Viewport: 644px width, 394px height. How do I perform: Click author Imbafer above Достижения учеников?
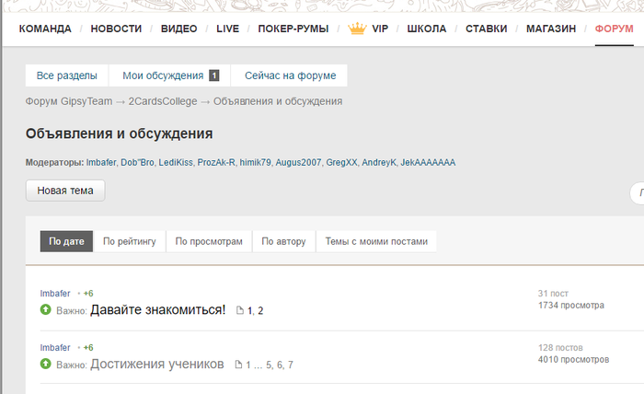tap(55, 348)
